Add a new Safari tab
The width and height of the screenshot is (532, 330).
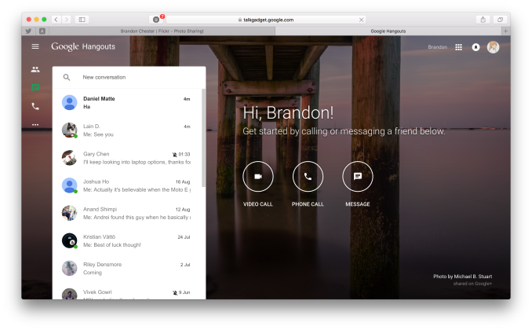click(x=505, y=31)
